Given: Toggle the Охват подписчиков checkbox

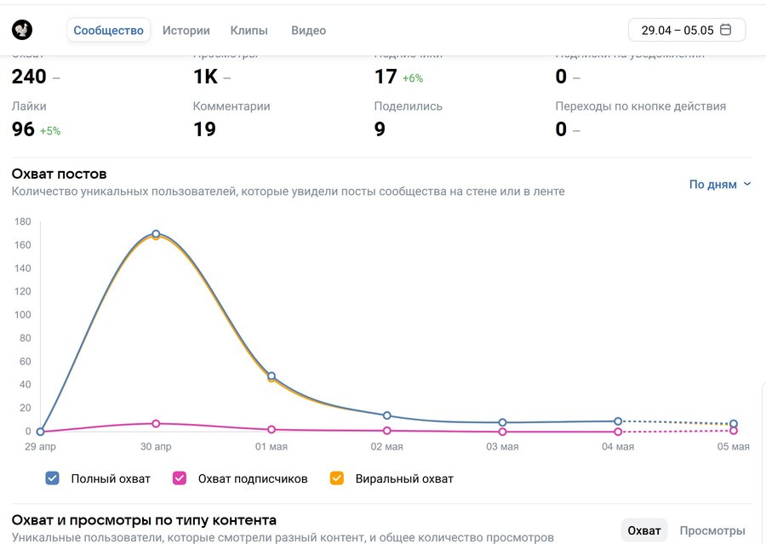Looking at the screenshot, I should pyautogui.click(x=180, y=478).
